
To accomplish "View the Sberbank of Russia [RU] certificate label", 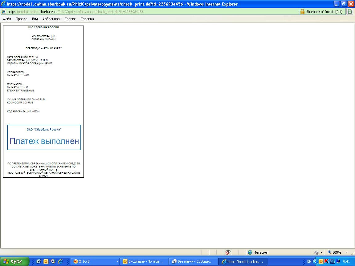I will click(324, 11).
